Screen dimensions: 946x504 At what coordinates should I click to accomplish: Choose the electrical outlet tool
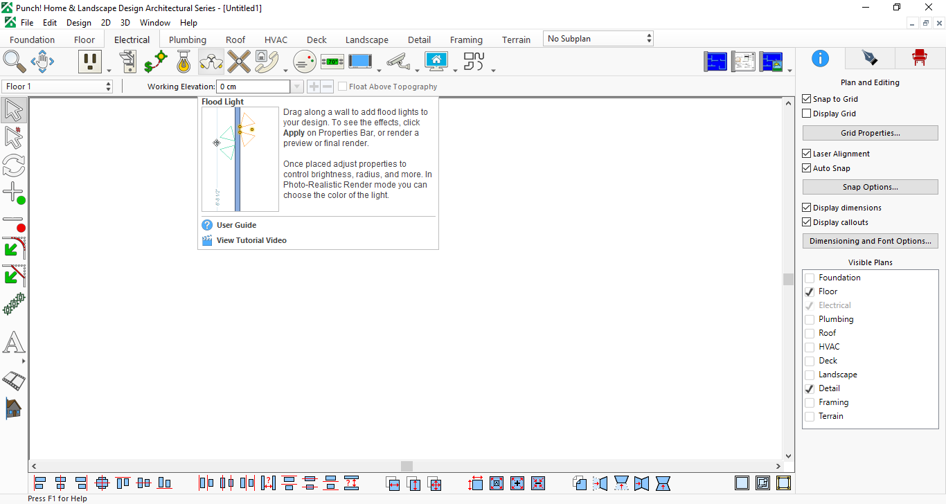point(90,62)
